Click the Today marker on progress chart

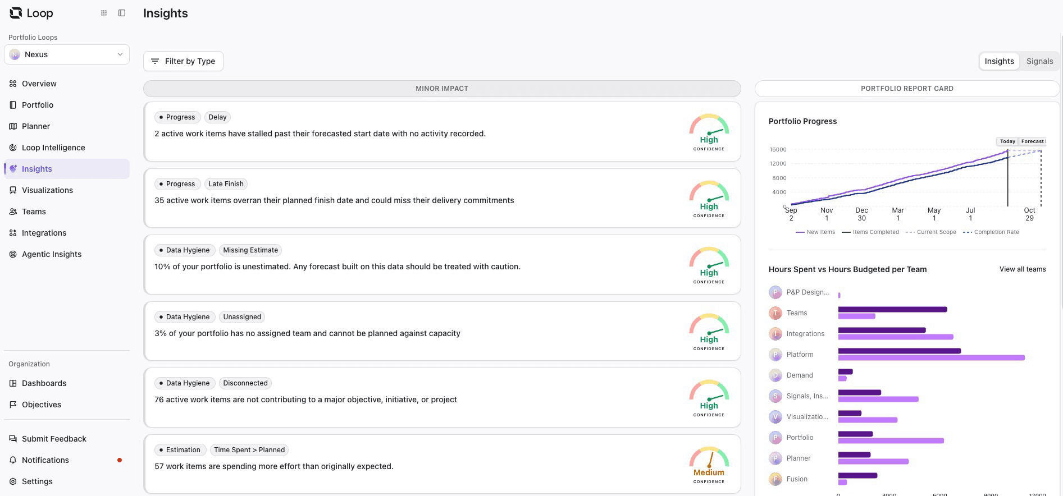[x=1007, y=141]
